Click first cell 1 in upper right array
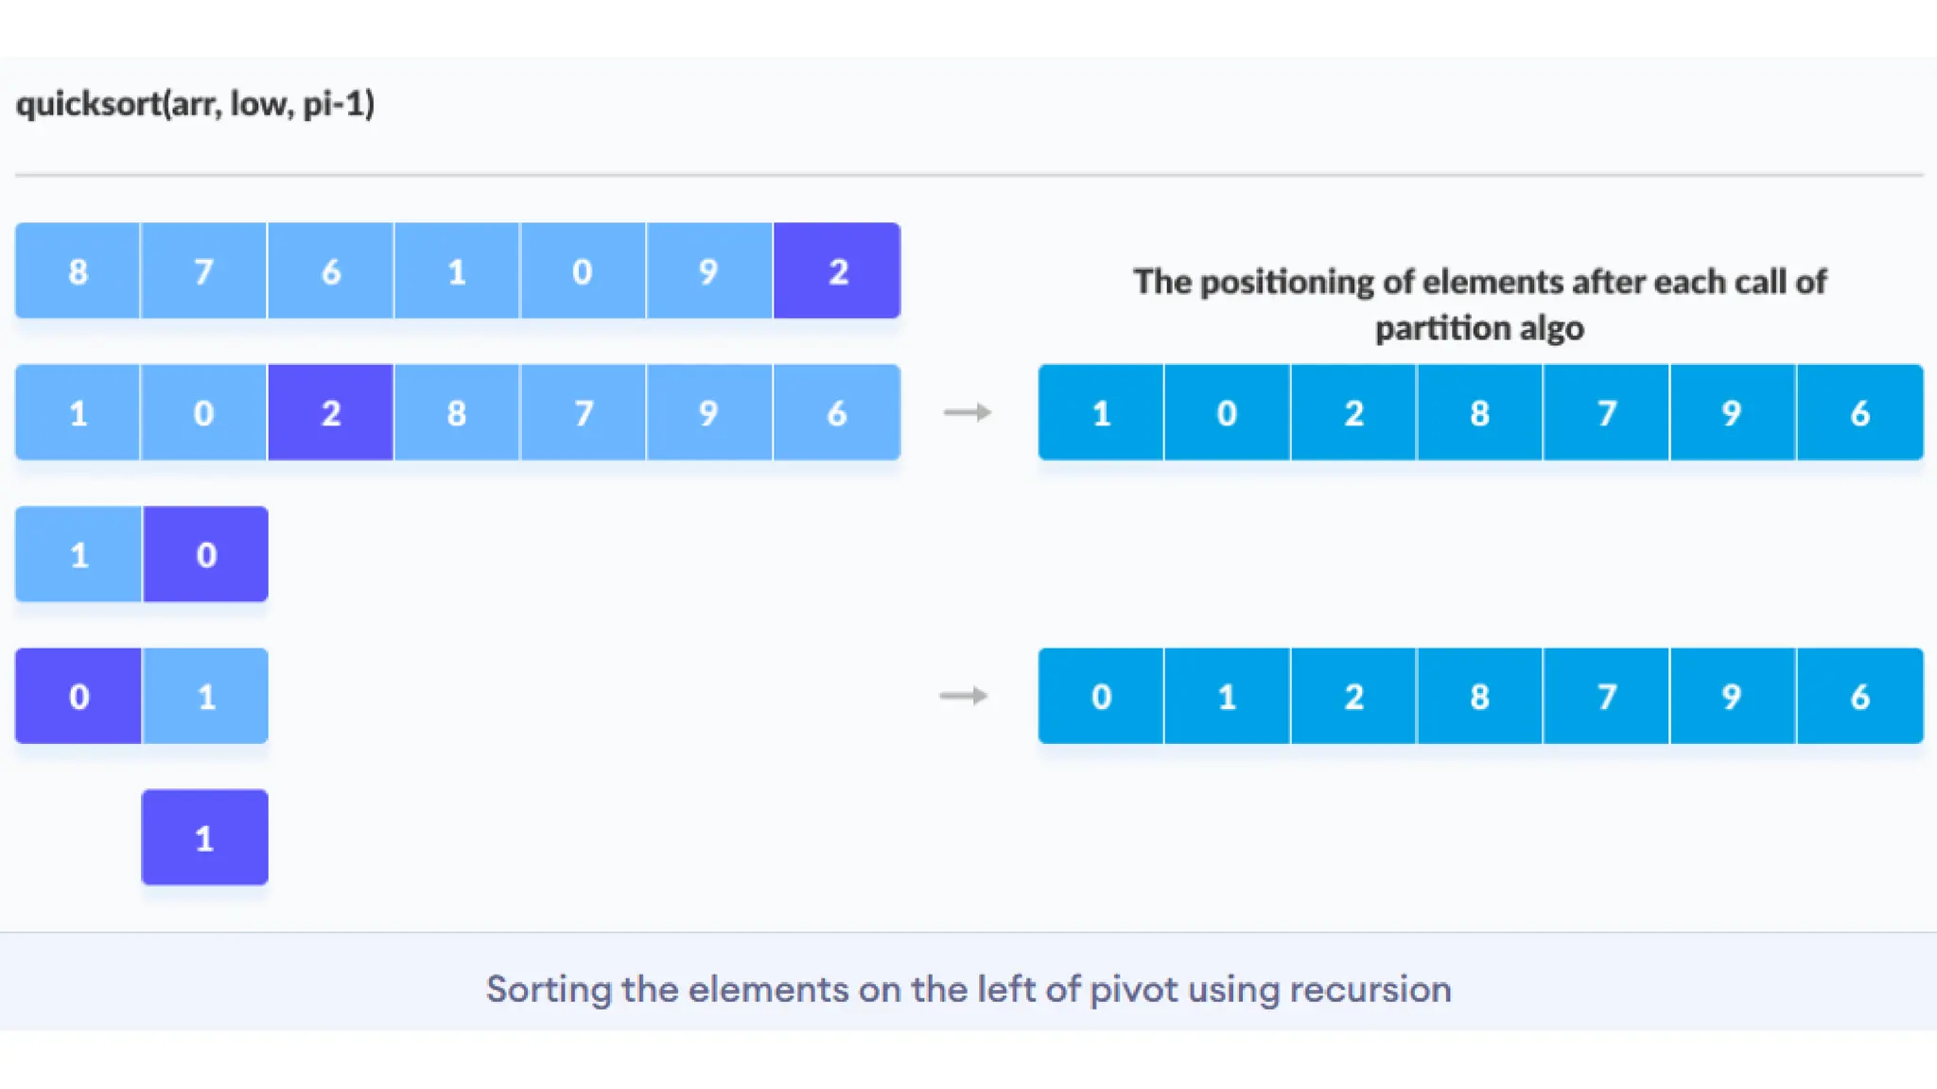Image resolution: width=1937 pixels, height=1089 pixels. tap(1101, 412)
